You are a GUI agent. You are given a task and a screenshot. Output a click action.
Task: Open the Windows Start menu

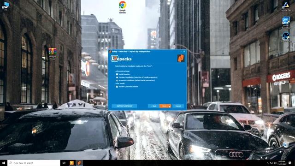4,163
